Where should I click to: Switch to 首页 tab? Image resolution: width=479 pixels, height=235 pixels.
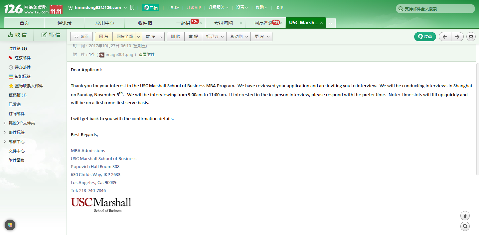[24, 23]
